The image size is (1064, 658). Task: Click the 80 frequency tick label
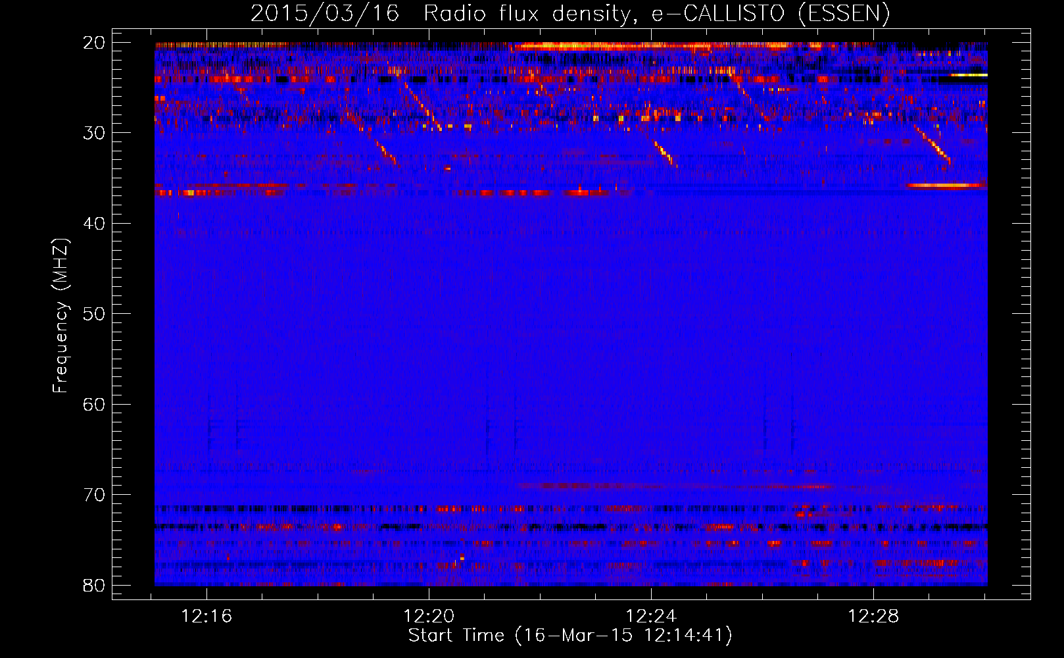pos(94,585)
